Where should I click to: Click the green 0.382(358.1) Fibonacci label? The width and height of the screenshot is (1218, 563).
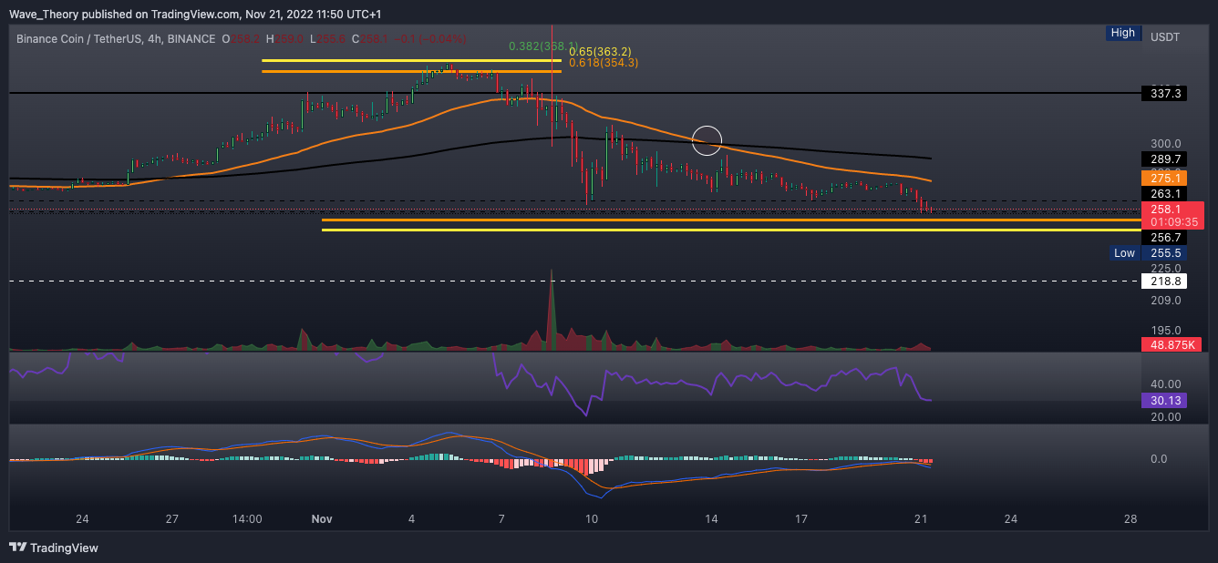click(x=542, y=45)
